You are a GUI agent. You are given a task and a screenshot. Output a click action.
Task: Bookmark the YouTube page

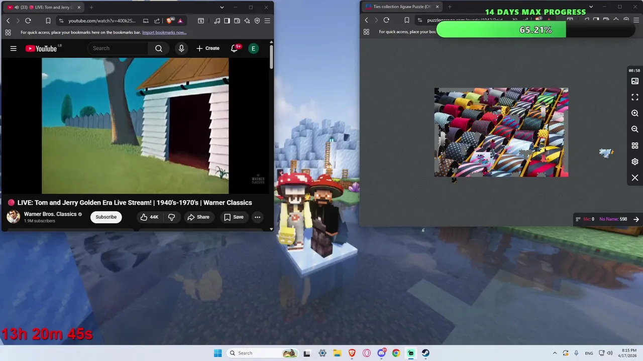coord(48,21)
